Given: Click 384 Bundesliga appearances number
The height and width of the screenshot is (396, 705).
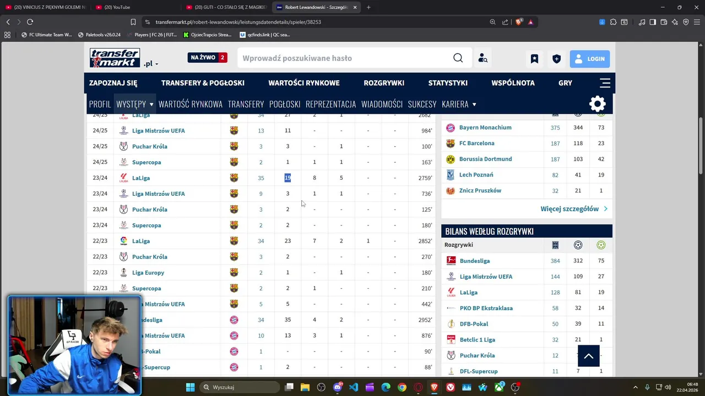Looking at the screenshot, I should click(x=555, y=261).
